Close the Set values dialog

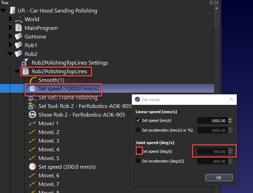pos(231,99)
